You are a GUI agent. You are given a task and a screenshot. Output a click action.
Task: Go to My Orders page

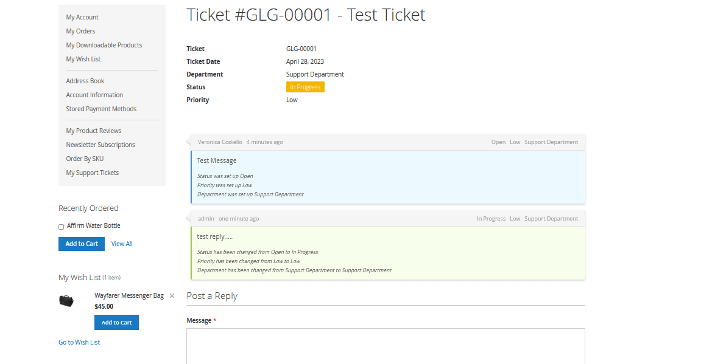(80, 31)
